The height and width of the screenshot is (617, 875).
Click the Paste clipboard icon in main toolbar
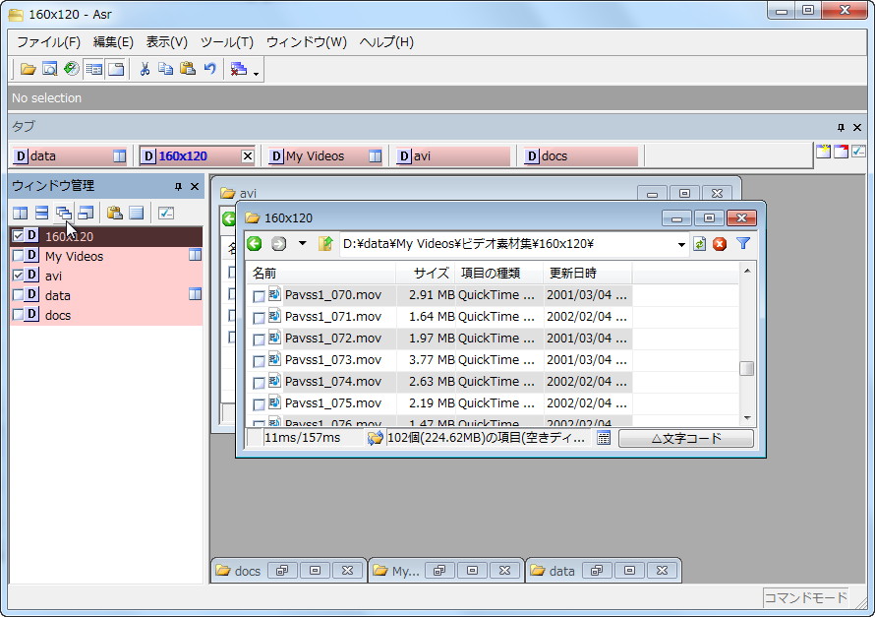pos(188,69)
